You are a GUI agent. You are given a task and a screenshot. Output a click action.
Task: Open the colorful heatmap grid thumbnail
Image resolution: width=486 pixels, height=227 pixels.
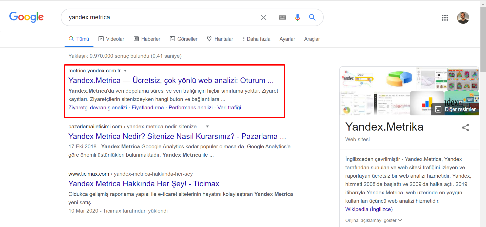(463, 79)
